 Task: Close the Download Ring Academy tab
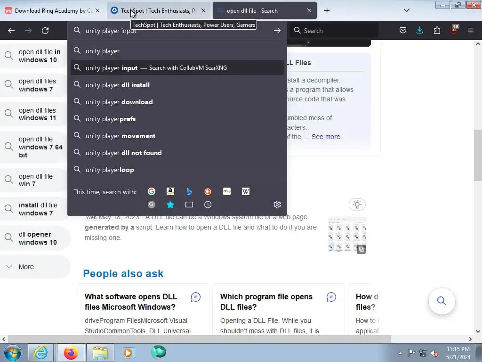click(97, 10)
